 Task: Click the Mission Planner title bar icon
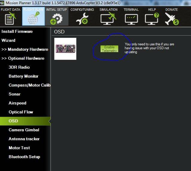[2, 3]
